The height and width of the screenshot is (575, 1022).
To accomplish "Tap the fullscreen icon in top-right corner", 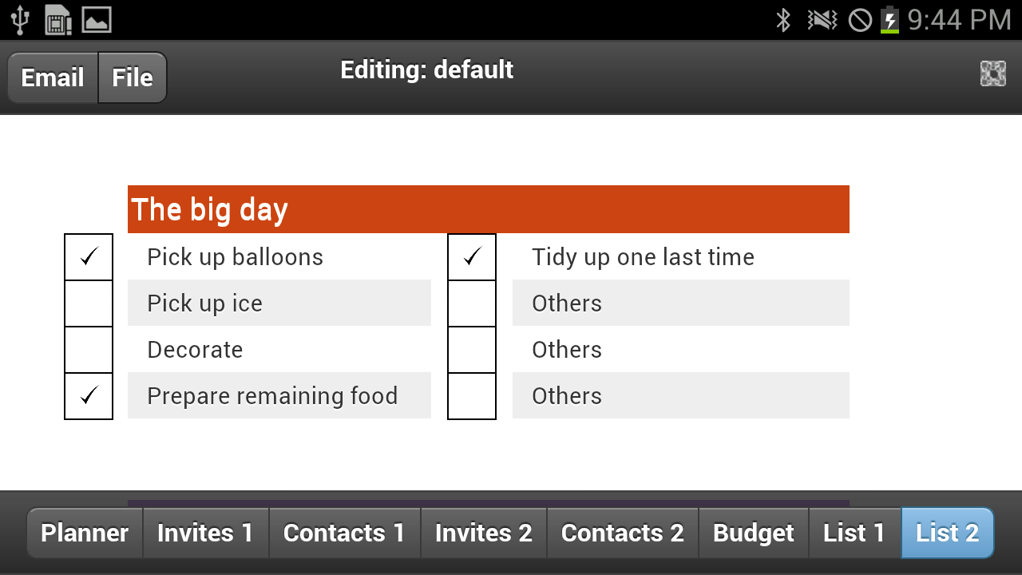I will (x=992, y=73).
